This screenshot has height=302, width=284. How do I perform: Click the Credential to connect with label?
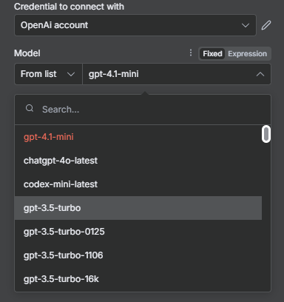tap(69, 7)
